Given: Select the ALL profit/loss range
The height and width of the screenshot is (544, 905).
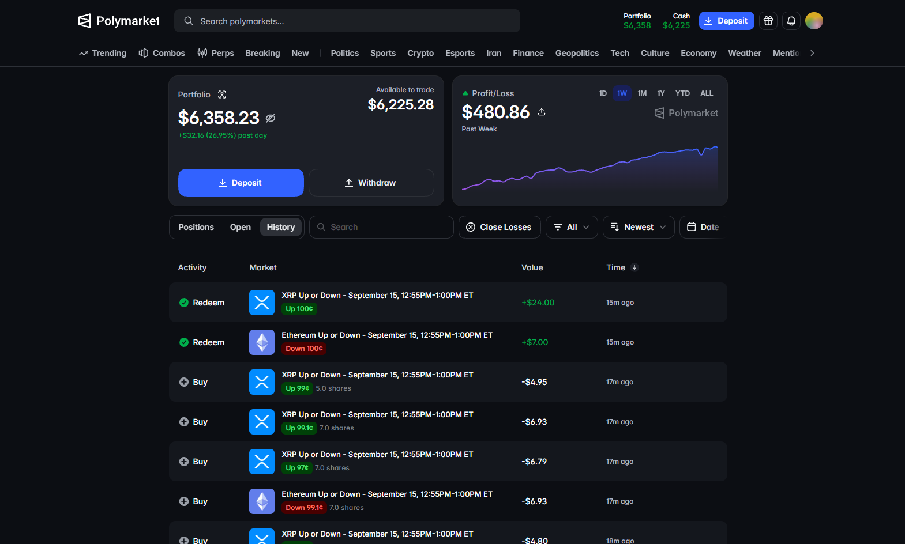Looking at the screenshot, I should tap(707, 93).
